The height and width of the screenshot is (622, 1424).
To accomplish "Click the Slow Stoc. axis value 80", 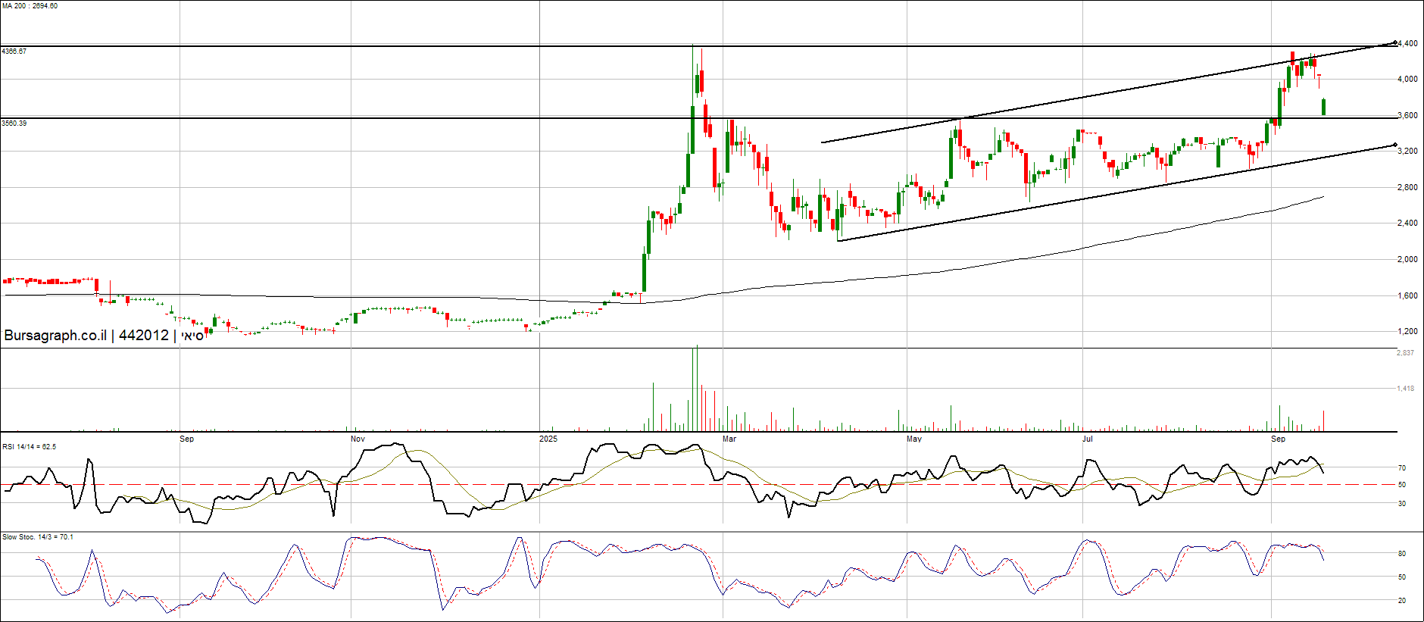I will coord(1402,555).
